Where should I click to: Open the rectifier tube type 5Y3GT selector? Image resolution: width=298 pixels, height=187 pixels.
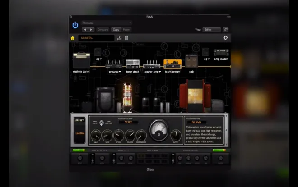tap(129, 122)
